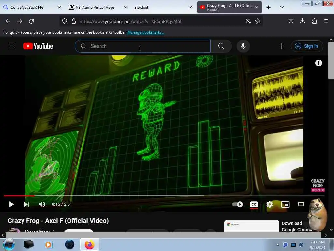Viewport: 334px width, 251px height.
Task: Open the Firefox downloads panel
Action: 302,21
